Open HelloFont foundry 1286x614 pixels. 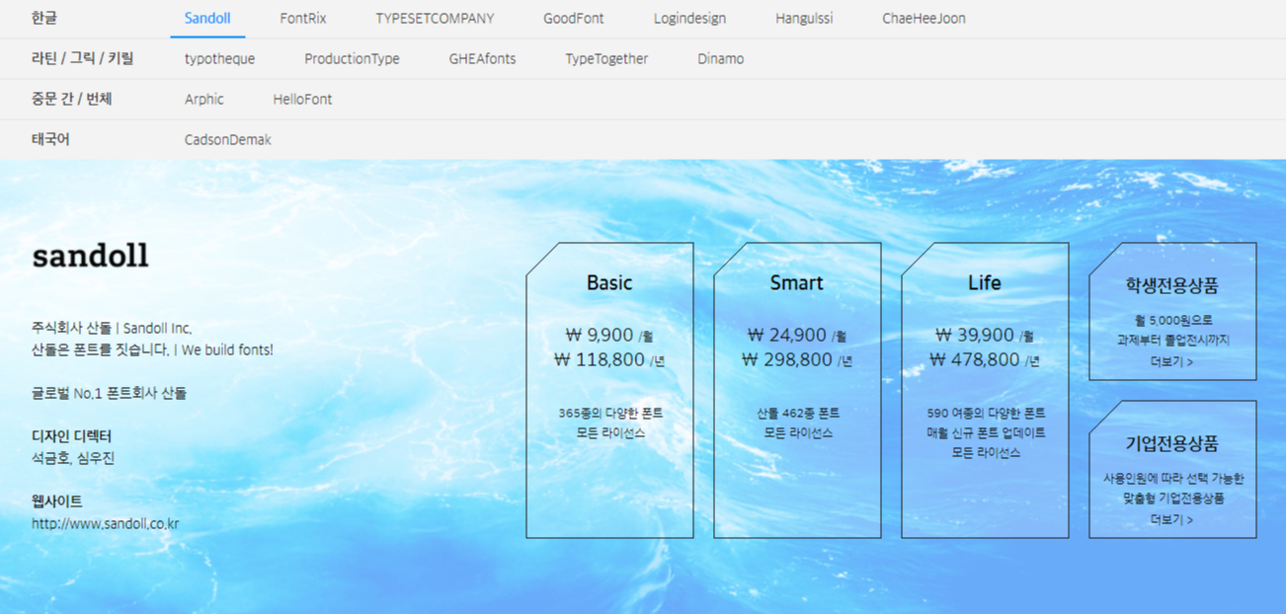(x=302, y=100)
